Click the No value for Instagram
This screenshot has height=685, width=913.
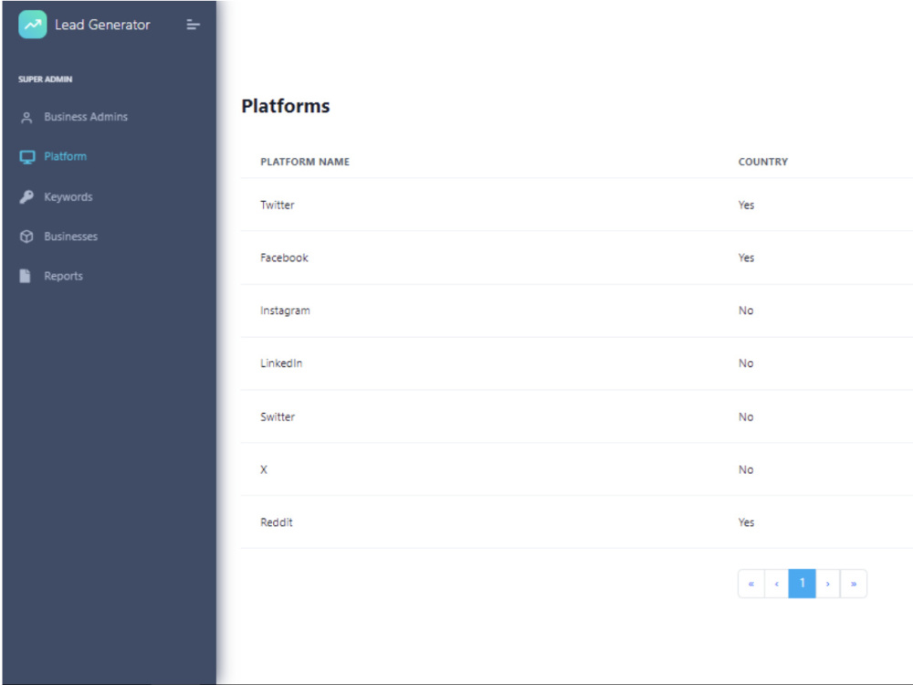click(746, 311)
